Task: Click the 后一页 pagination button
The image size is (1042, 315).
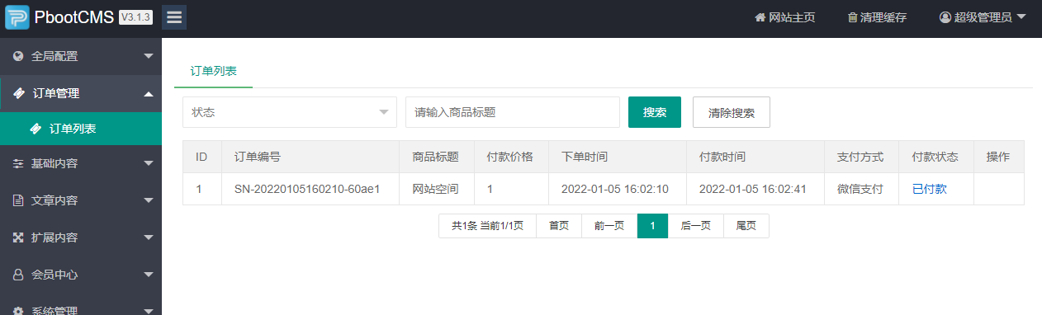Action: [696, 226]
